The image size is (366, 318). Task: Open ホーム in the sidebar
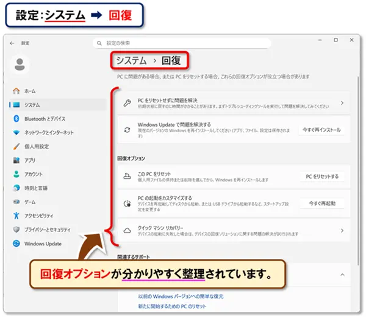pyautogui.click(x=30, y=91)
